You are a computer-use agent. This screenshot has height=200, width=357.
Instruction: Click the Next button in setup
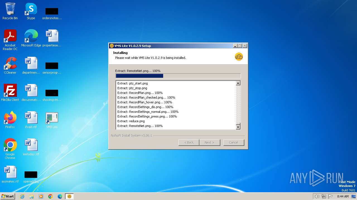[x=210, y=142]
